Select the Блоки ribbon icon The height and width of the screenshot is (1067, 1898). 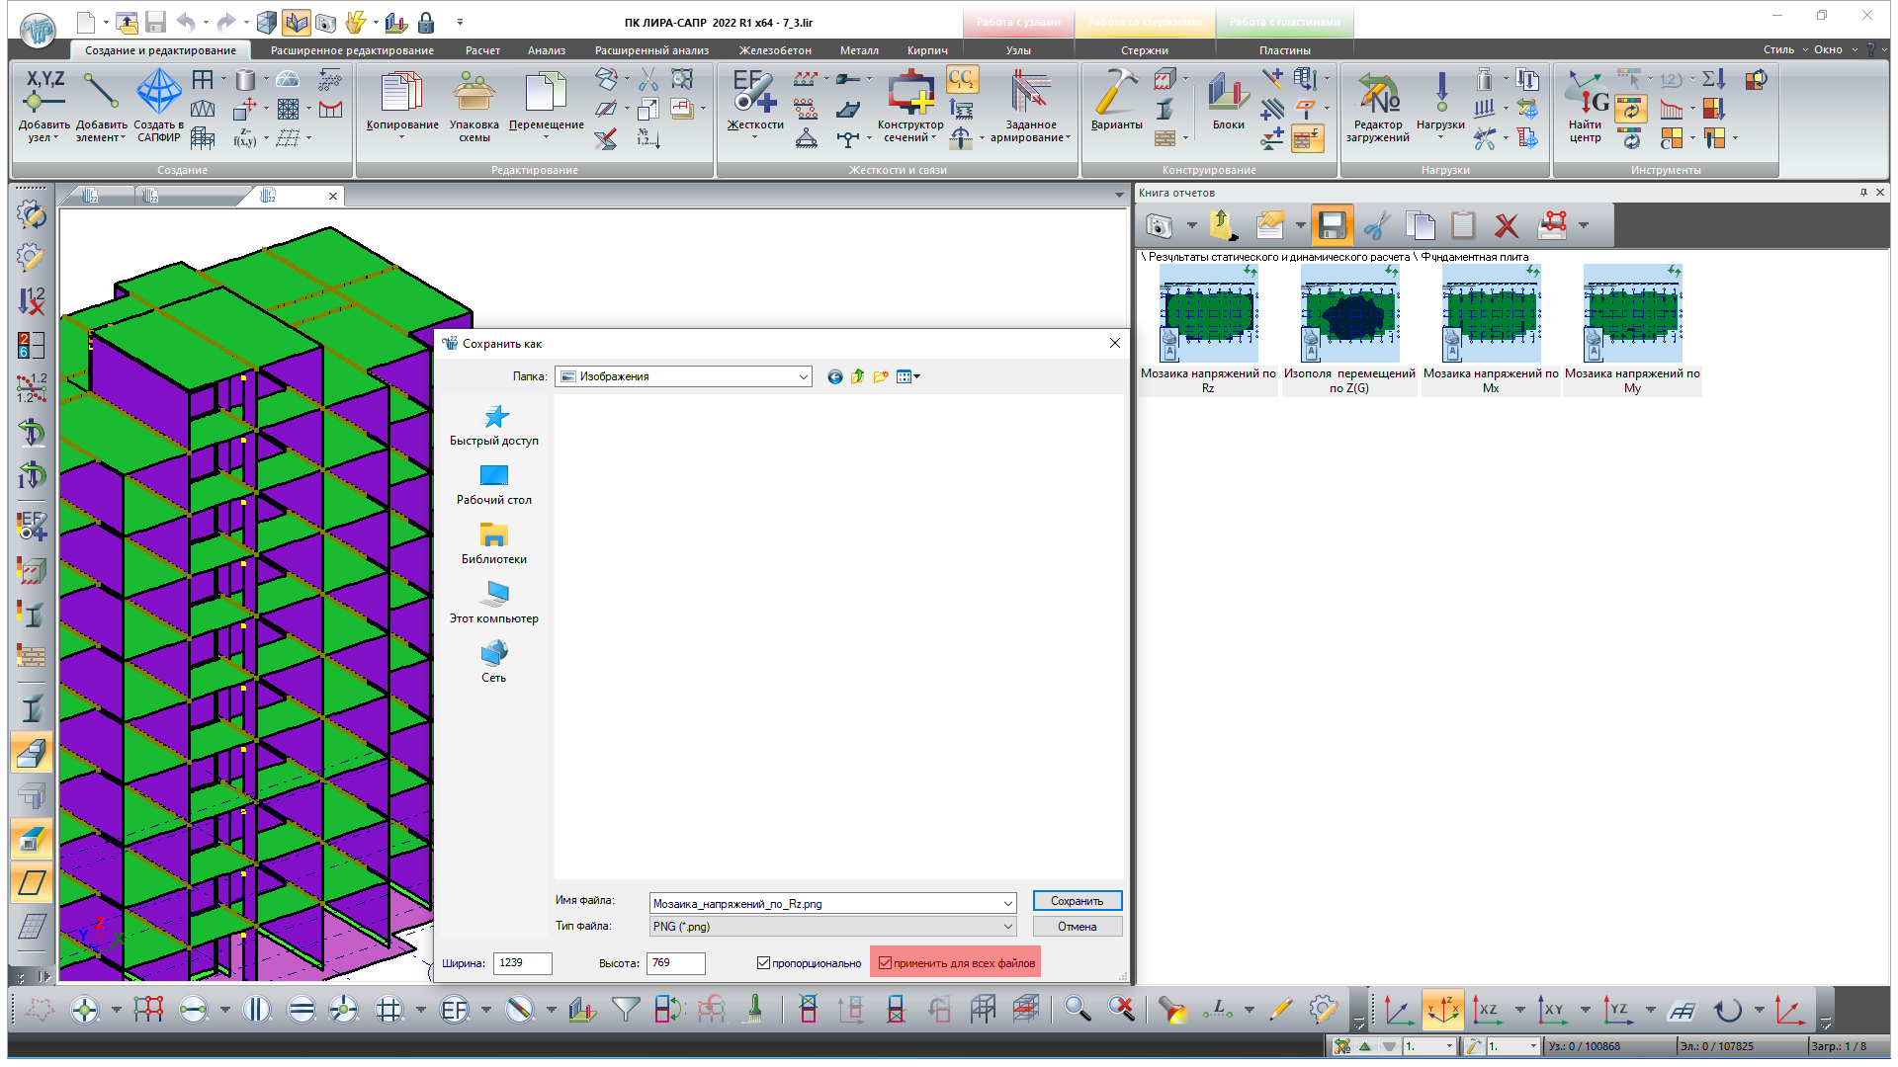(x=1228, y=92)
